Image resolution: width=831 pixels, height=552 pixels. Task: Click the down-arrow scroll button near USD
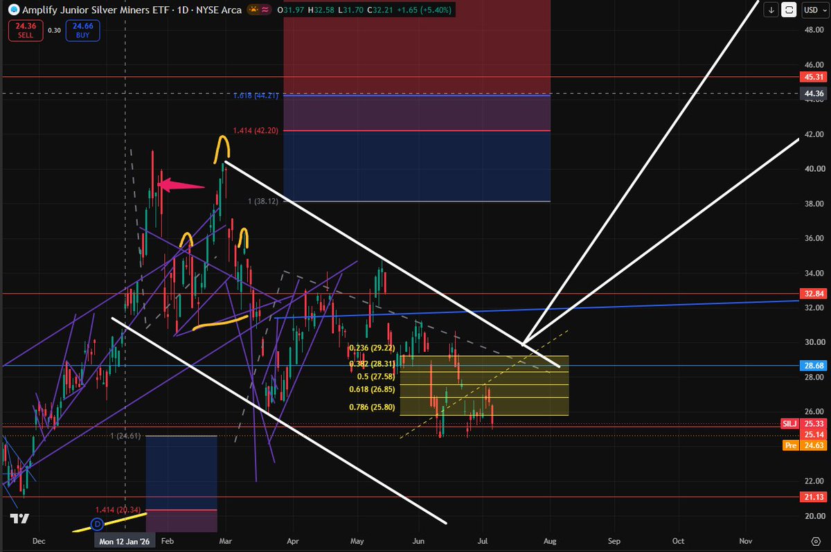(772, 10)
